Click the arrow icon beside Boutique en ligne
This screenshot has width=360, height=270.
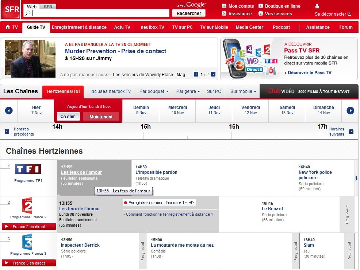click(261, 6)
